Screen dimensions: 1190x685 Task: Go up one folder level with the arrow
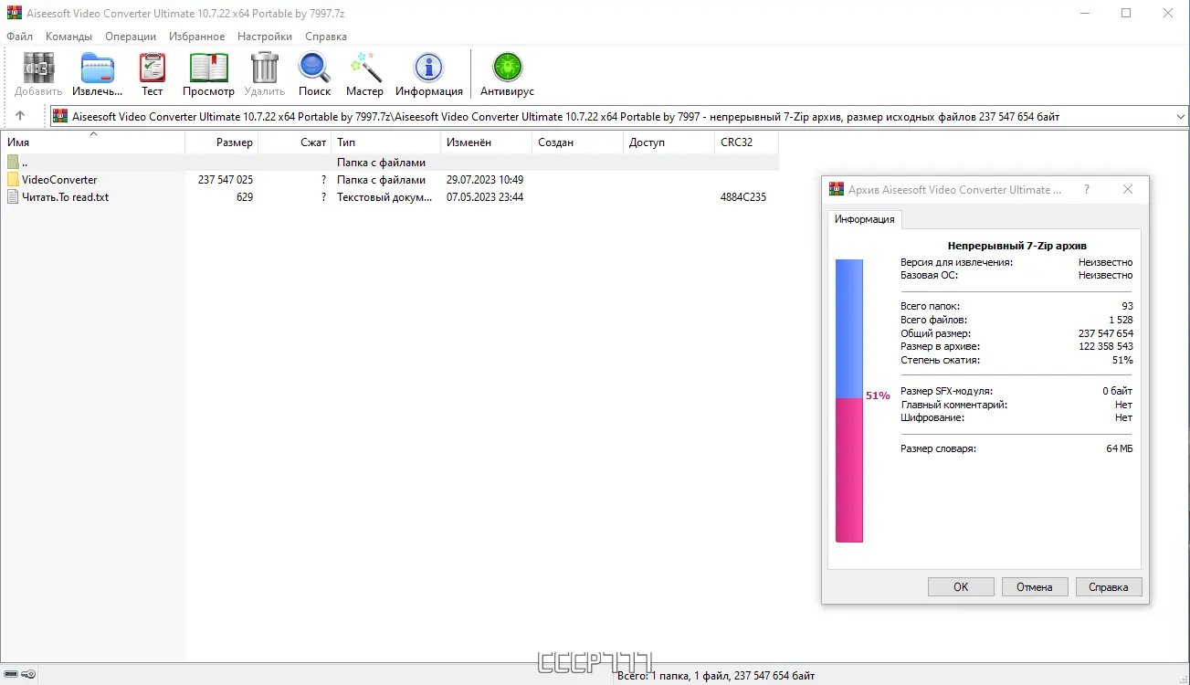(x=19, y=116)
